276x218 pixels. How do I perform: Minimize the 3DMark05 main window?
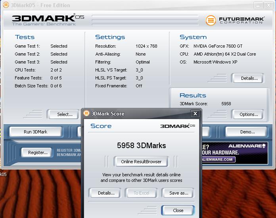pyautogui.click(x=258, y=5)
